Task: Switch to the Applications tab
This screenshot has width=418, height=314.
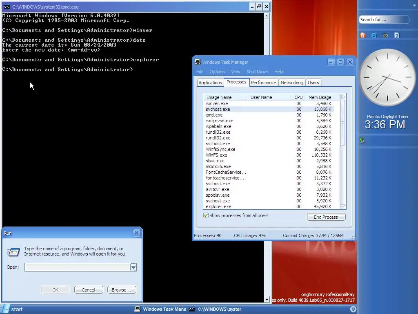Action: 210,83
